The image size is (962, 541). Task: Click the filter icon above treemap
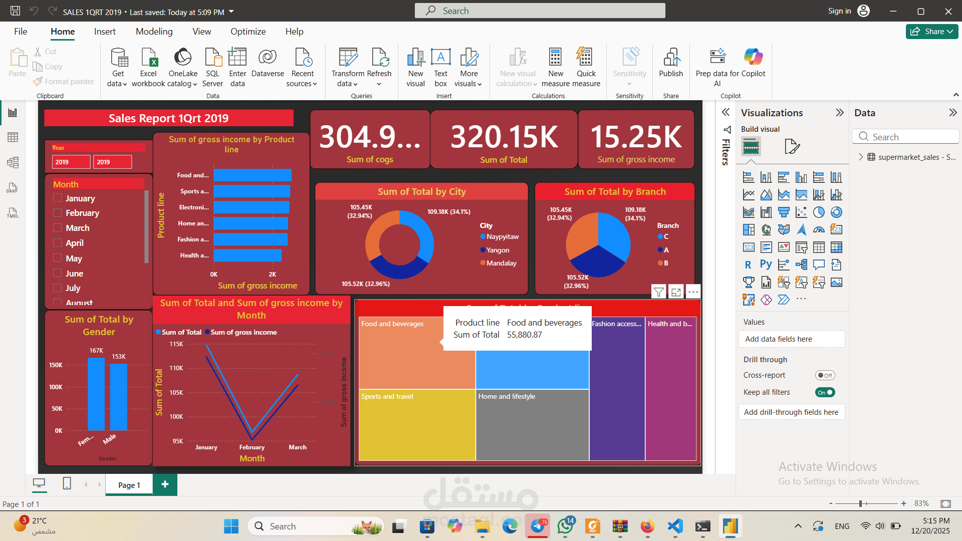(x=659, y=292)
